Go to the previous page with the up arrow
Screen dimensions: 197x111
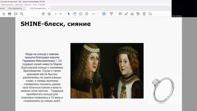tap(43, 14)
